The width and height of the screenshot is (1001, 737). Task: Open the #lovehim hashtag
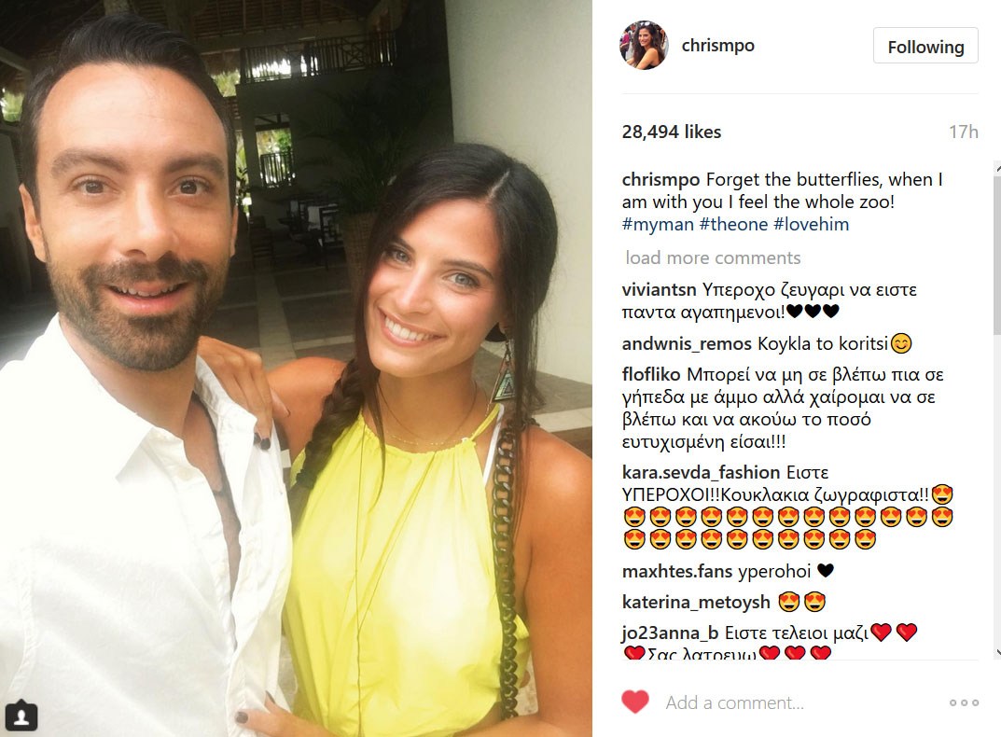pos(812,224)
